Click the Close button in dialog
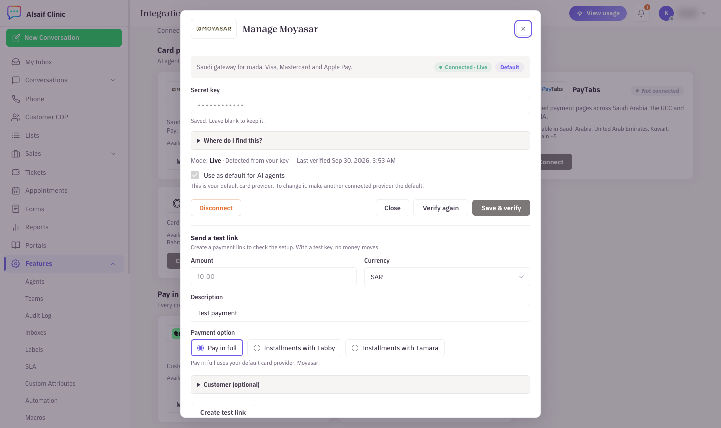This screenshot has width=721, height=428. (392, 208)
